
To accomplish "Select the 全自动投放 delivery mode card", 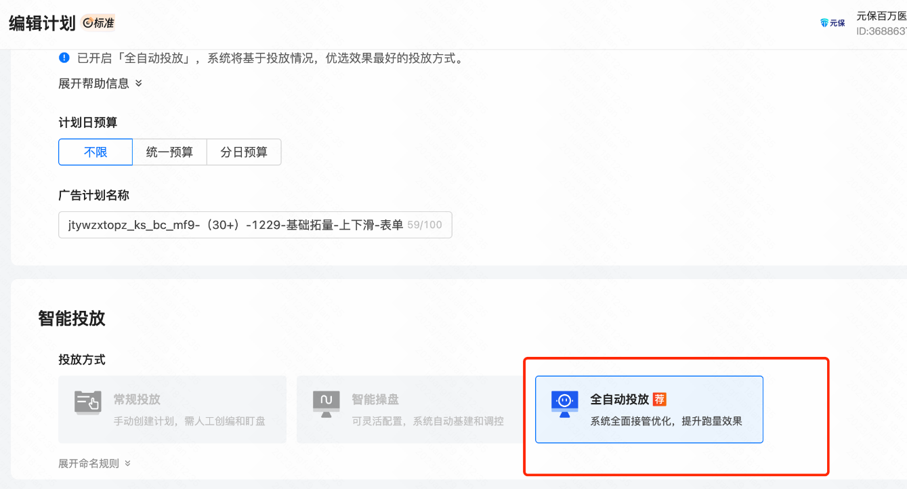I will [x=649, y=408].
